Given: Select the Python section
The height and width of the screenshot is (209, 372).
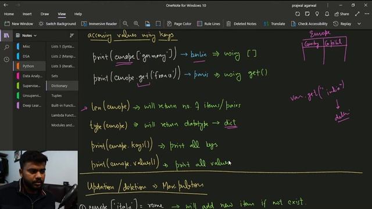Looking at the screenshot, I should click(x=30, y=66).
